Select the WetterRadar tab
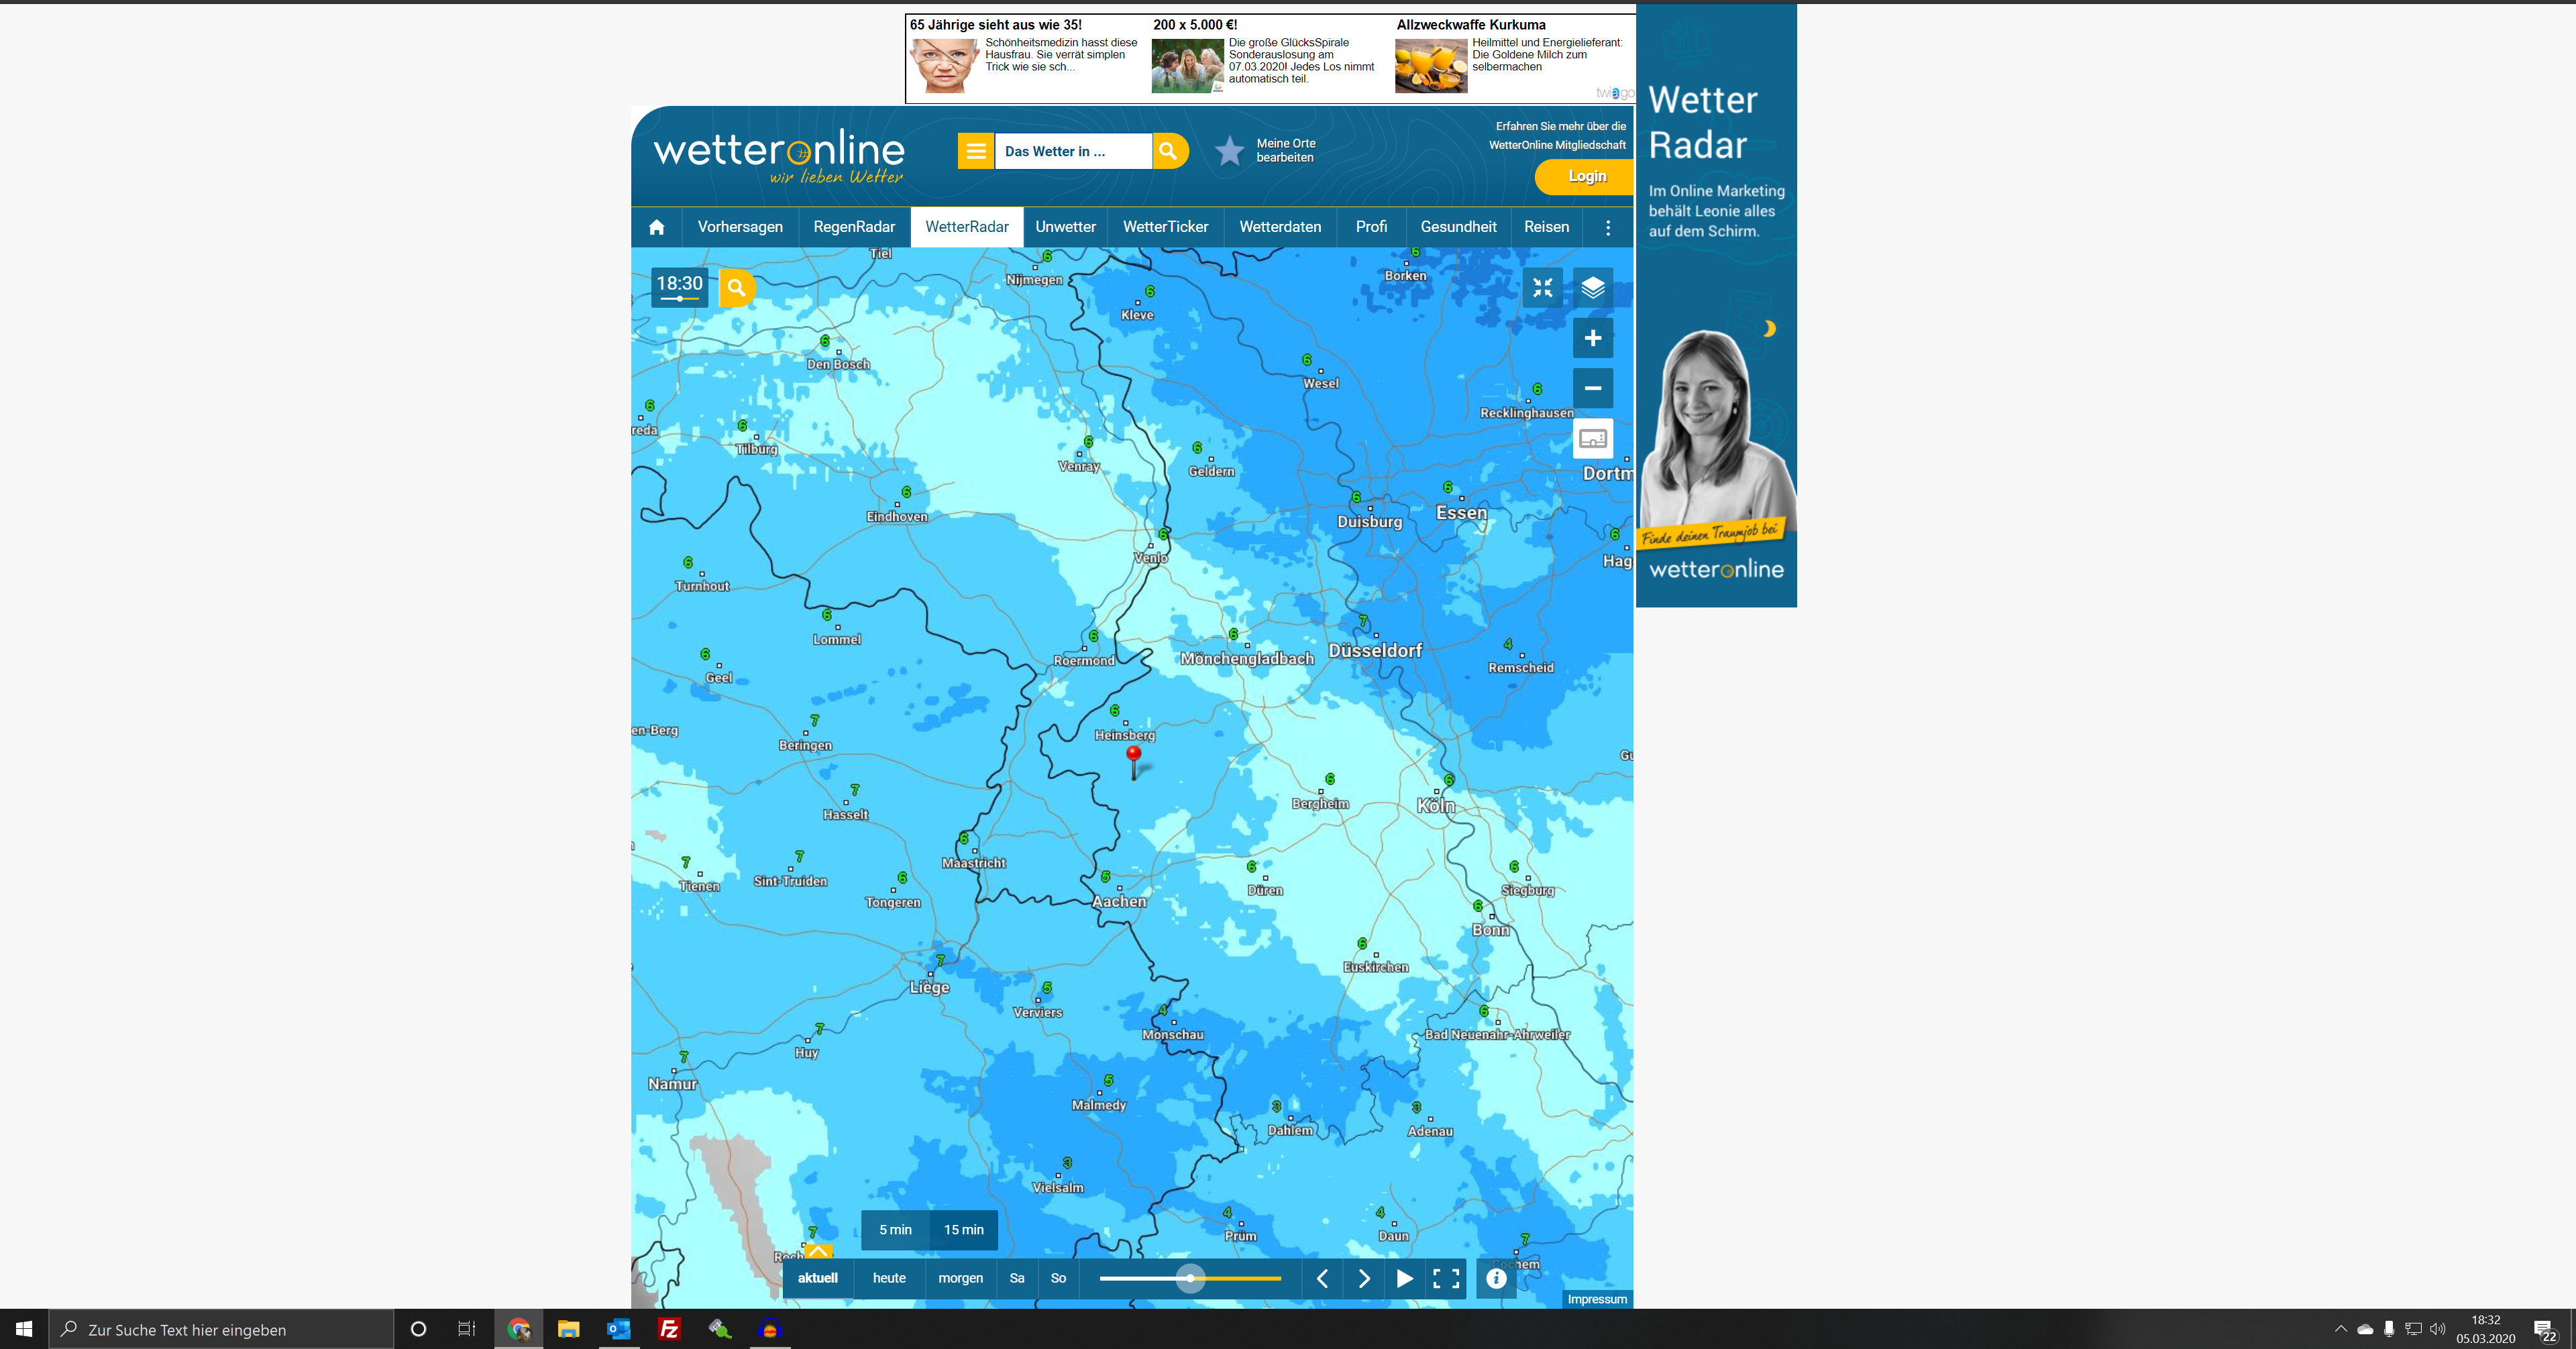This screenshot has width=2576, height=1349. [x=967, y=227]
